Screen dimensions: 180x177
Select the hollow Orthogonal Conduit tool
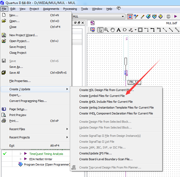coord(159,30)
